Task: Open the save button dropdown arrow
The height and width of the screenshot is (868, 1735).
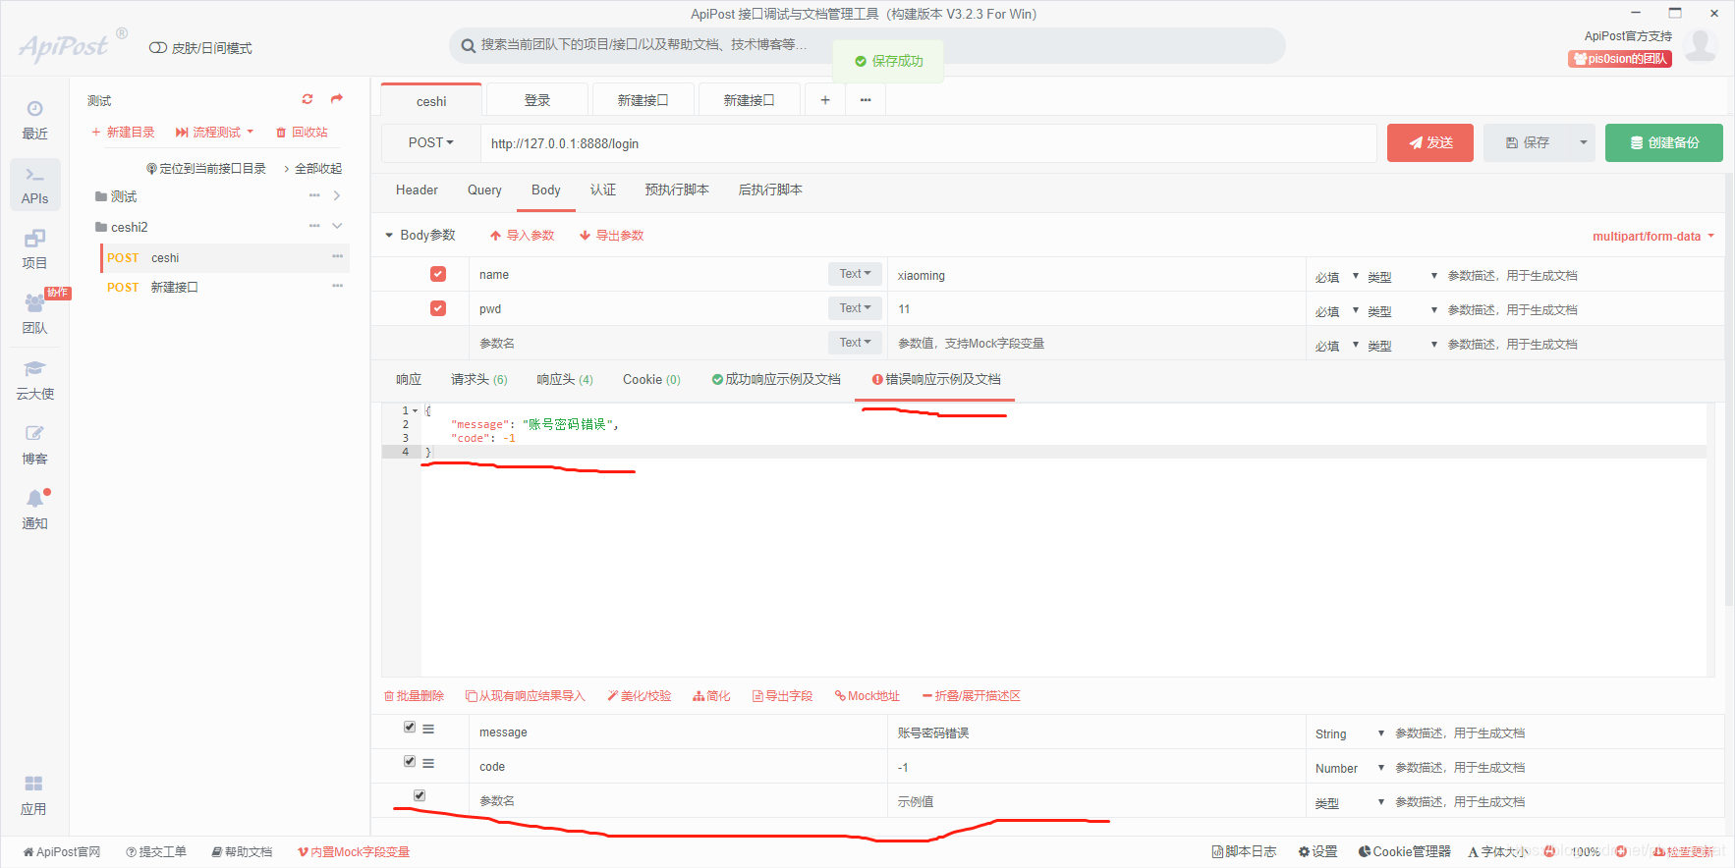Action: [1583, 143]
